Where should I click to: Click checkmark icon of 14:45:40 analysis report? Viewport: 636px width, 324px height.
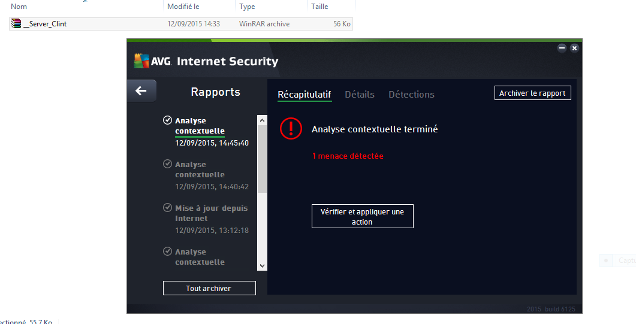click(x=168, y=120)
